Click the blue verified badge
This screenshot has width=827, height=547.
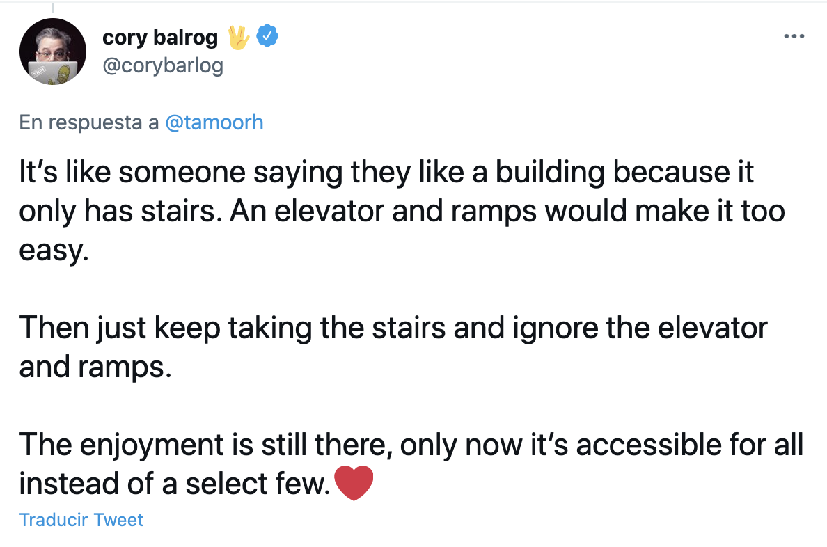(268, 36)
